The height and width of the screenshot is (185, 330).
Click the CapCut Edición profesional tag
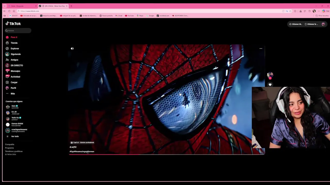click(82, 143)
